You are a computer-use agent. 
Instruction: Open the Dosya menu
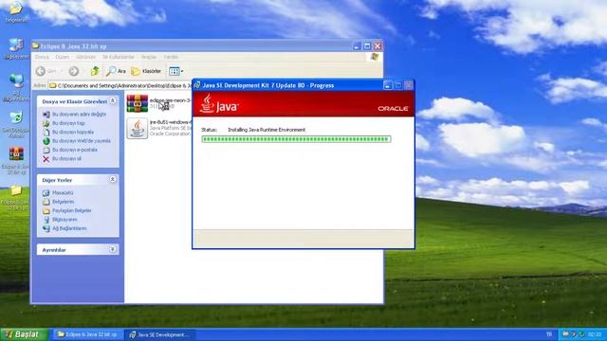tap(42, 57)
